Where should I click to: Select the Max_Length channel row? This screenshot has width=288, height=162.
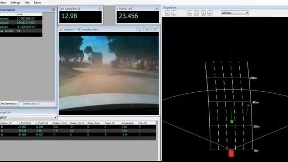click(21, 31)
